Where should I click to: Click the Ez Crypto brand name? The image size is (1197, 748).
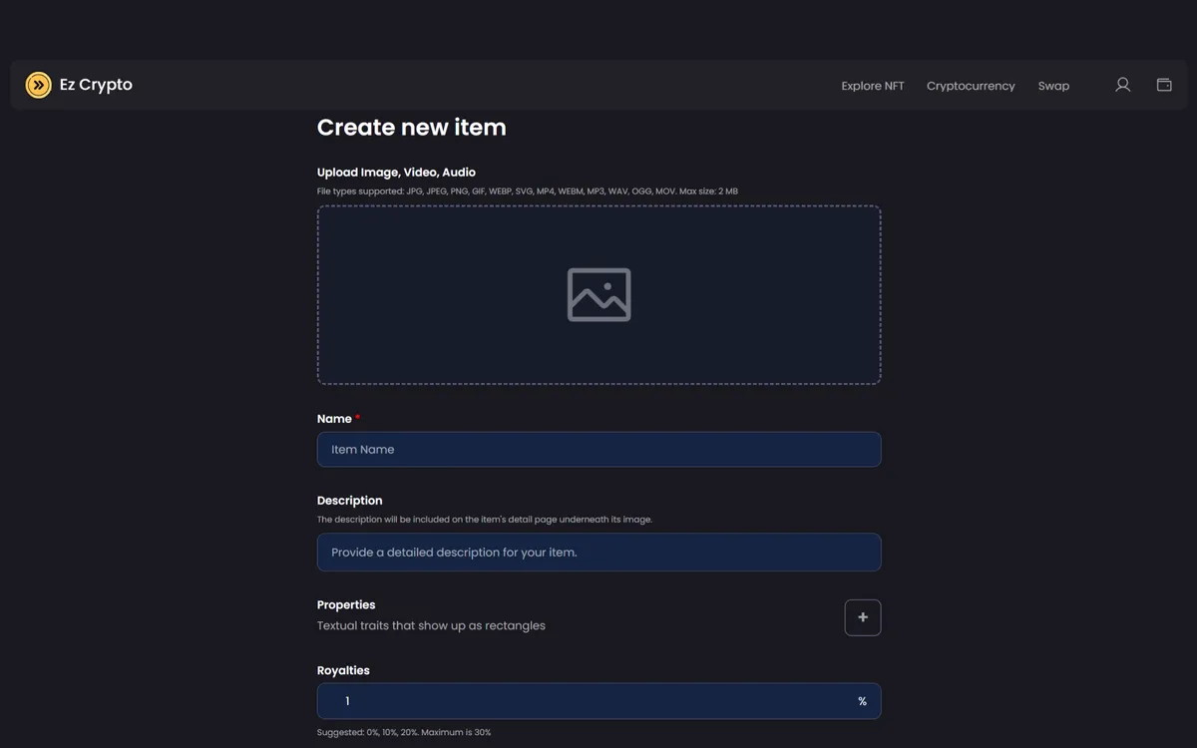click(x=96, y=85)
